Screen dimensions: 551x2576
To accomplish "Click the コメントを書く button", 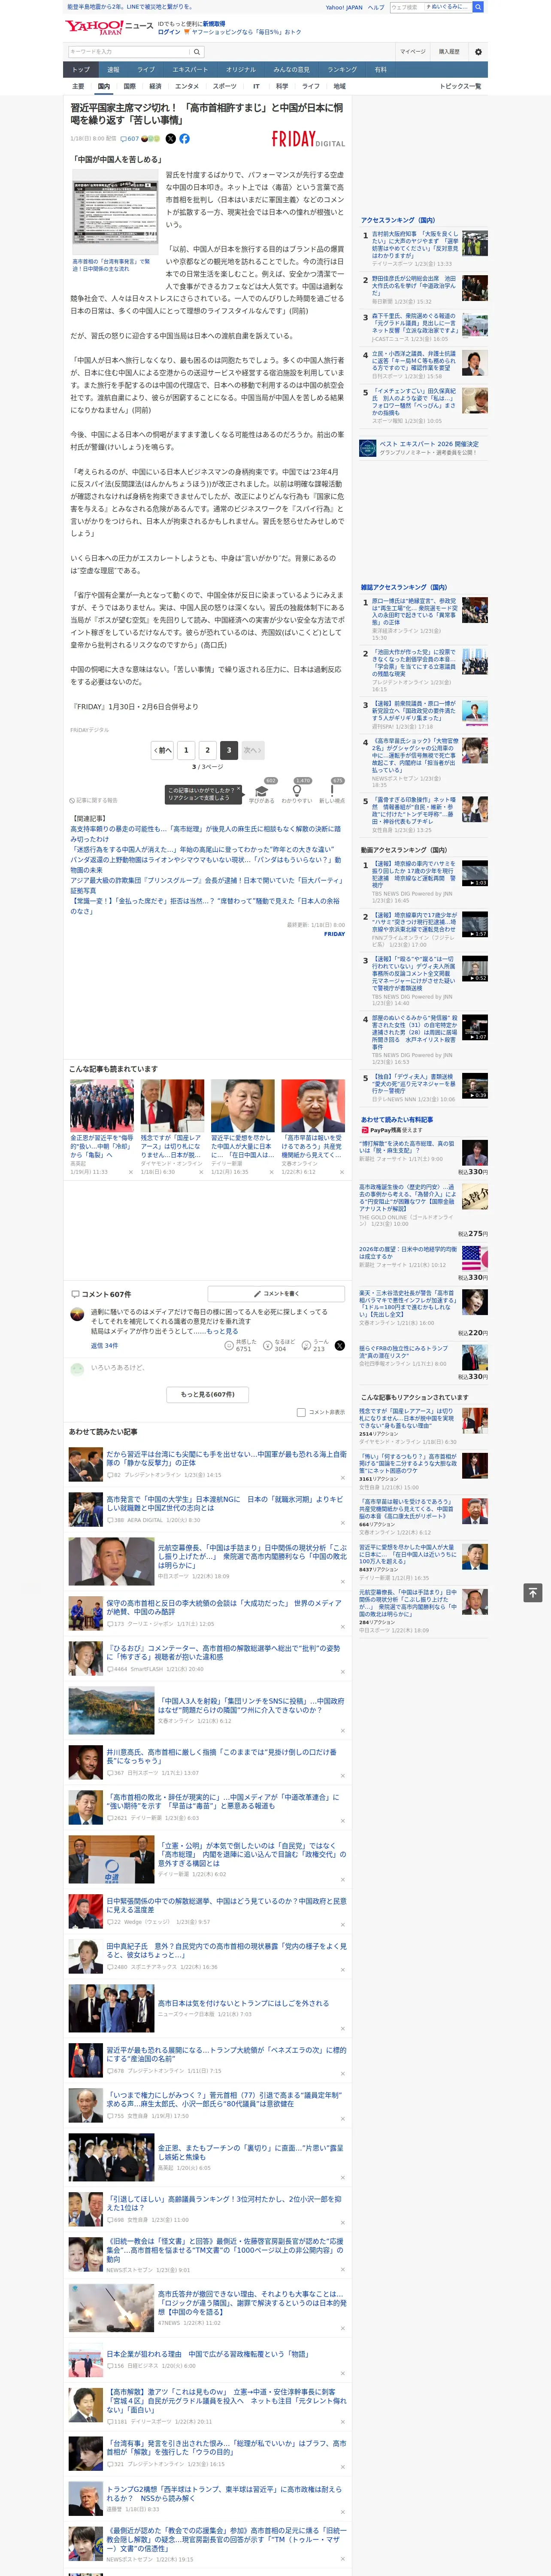I will click(276, 1294).
